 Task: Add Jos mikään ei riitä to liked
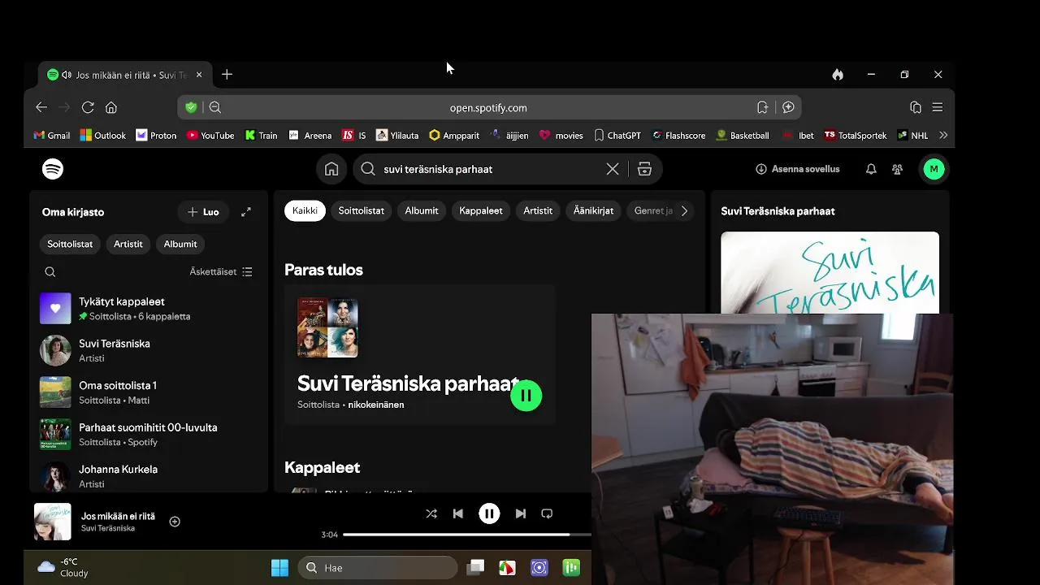click(x=175, y=522)
